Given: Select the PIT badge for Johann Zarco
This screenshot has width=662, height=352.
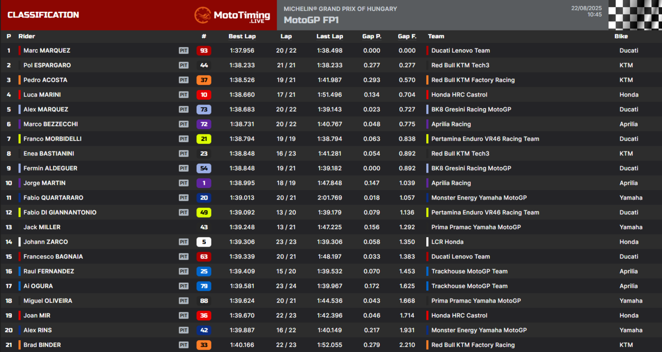Looking at the screenshot, I should point(184,242).
